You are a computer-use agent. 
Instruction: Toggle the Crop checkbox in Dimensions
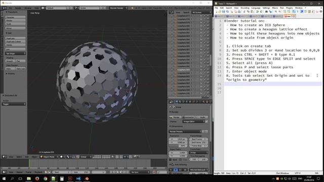pyautogui.click(x=180, y=160)
